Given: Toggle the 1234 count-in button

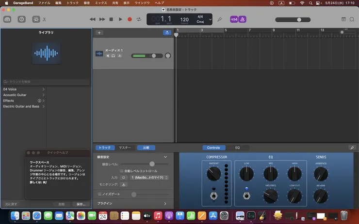Looking at the screenshot, I should (234, 19).
